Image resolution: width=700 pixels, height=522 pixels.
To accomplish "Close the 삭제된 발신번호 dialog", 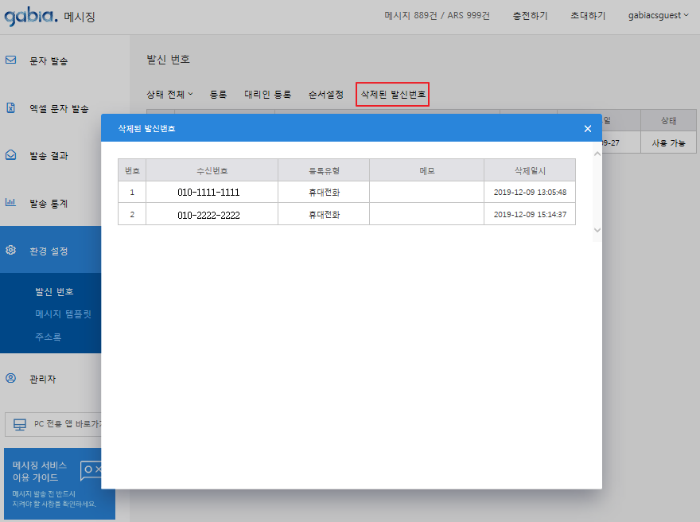I will click(x=588, y=128).
